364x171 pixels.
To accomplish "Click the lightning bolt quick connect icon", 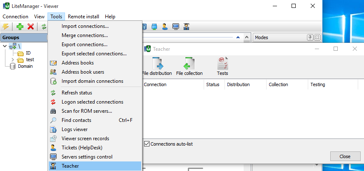I will point(5,27).
